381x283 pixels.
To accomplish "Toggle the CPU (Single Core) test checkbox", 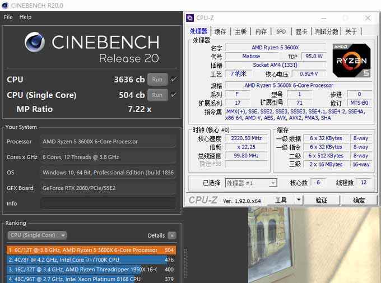I will click(174, 95).
